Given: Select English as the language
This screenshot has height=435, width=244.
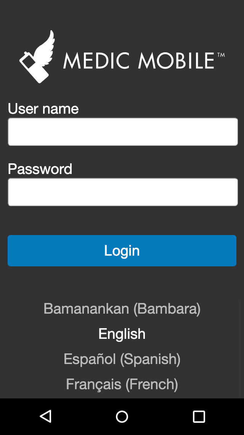Looking at the screenshot, I should pos(122,334).
